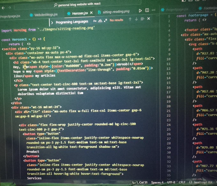Click section class 'py-16 md:py-32' line
Image resolution: width=217 pixels, height=186 pixels.
(31, 48)
